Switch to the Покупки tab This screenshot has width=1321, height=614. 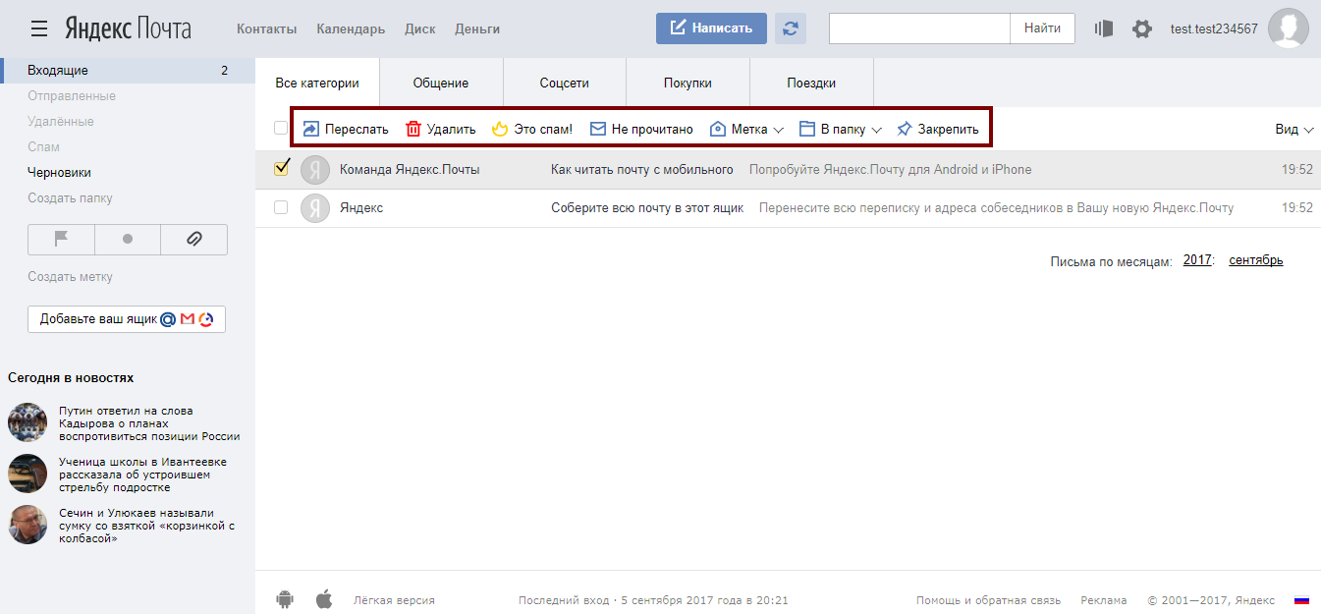coord(688,84)
